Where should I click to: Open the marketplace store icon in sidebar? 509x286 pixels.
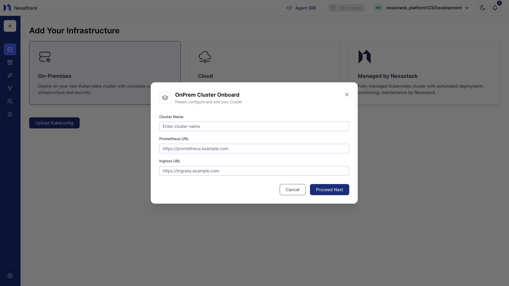pyautogui.click(x=10, y=62)
